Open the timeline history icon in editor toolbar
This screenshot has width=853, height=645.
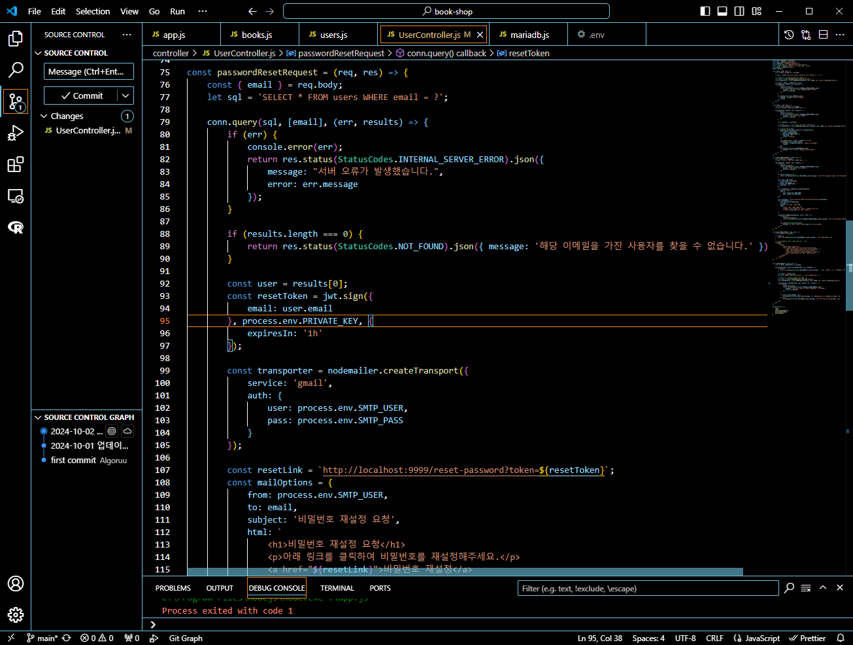[x=789, y=35]
